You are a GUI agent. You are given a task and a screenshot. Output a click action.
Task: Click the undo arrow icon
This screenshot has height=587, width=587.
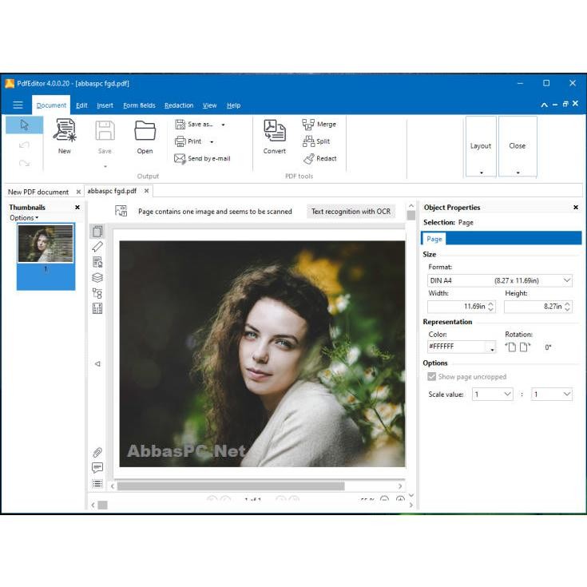tap(24, 145)
